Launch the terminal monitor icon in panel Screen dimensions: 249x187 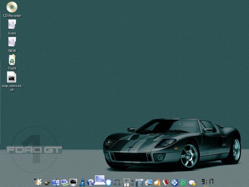(x=73, y=183)
